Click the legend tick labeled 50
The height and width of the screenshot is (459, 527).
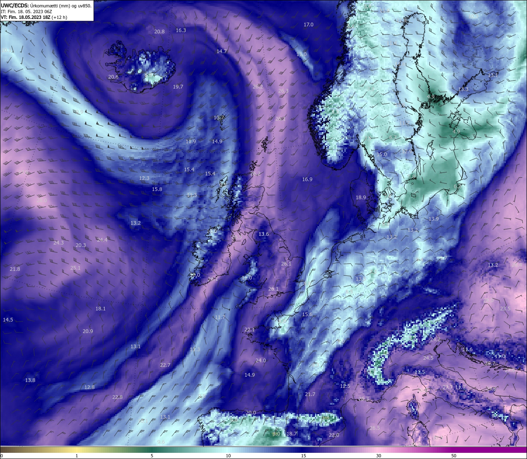tap(454, 456)
